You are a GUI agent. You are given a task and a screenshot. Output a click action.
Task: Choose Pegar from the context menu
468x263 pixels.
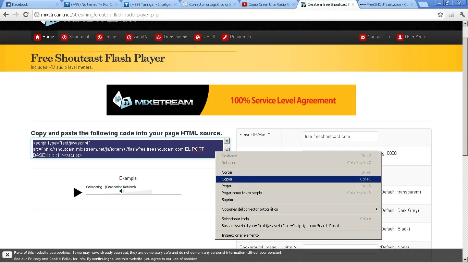298,186
